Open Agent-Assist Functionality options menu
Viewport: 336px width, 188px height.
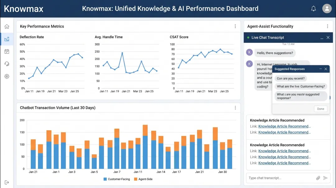(327, 27)
